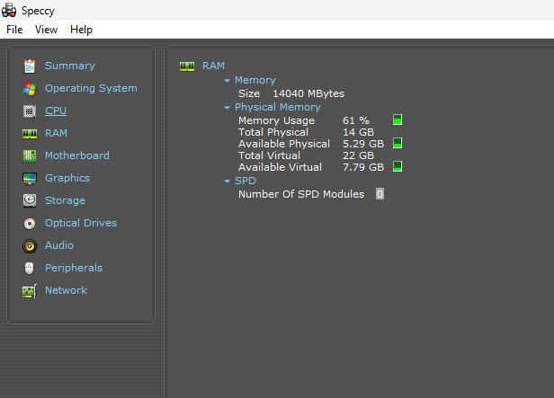This screenshot has height=398, width=554.
Task: Click the Operating System Windows flag icon
Action: tap(30, 89)
